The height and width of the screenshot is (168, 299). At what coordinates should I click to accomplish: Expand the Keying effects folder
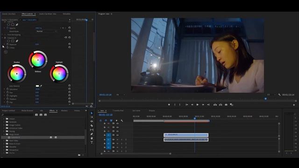(4, 131)
